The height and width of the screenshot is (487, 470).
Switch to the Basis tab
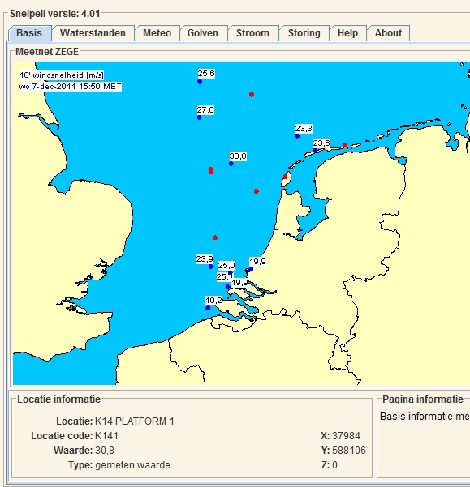30,33
